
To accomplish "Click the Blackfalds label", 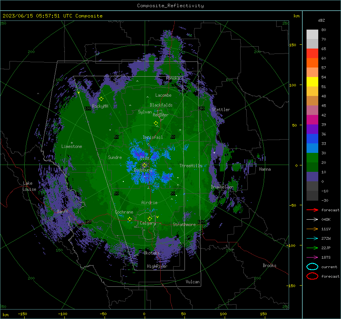I will click(x=161, y=105).
